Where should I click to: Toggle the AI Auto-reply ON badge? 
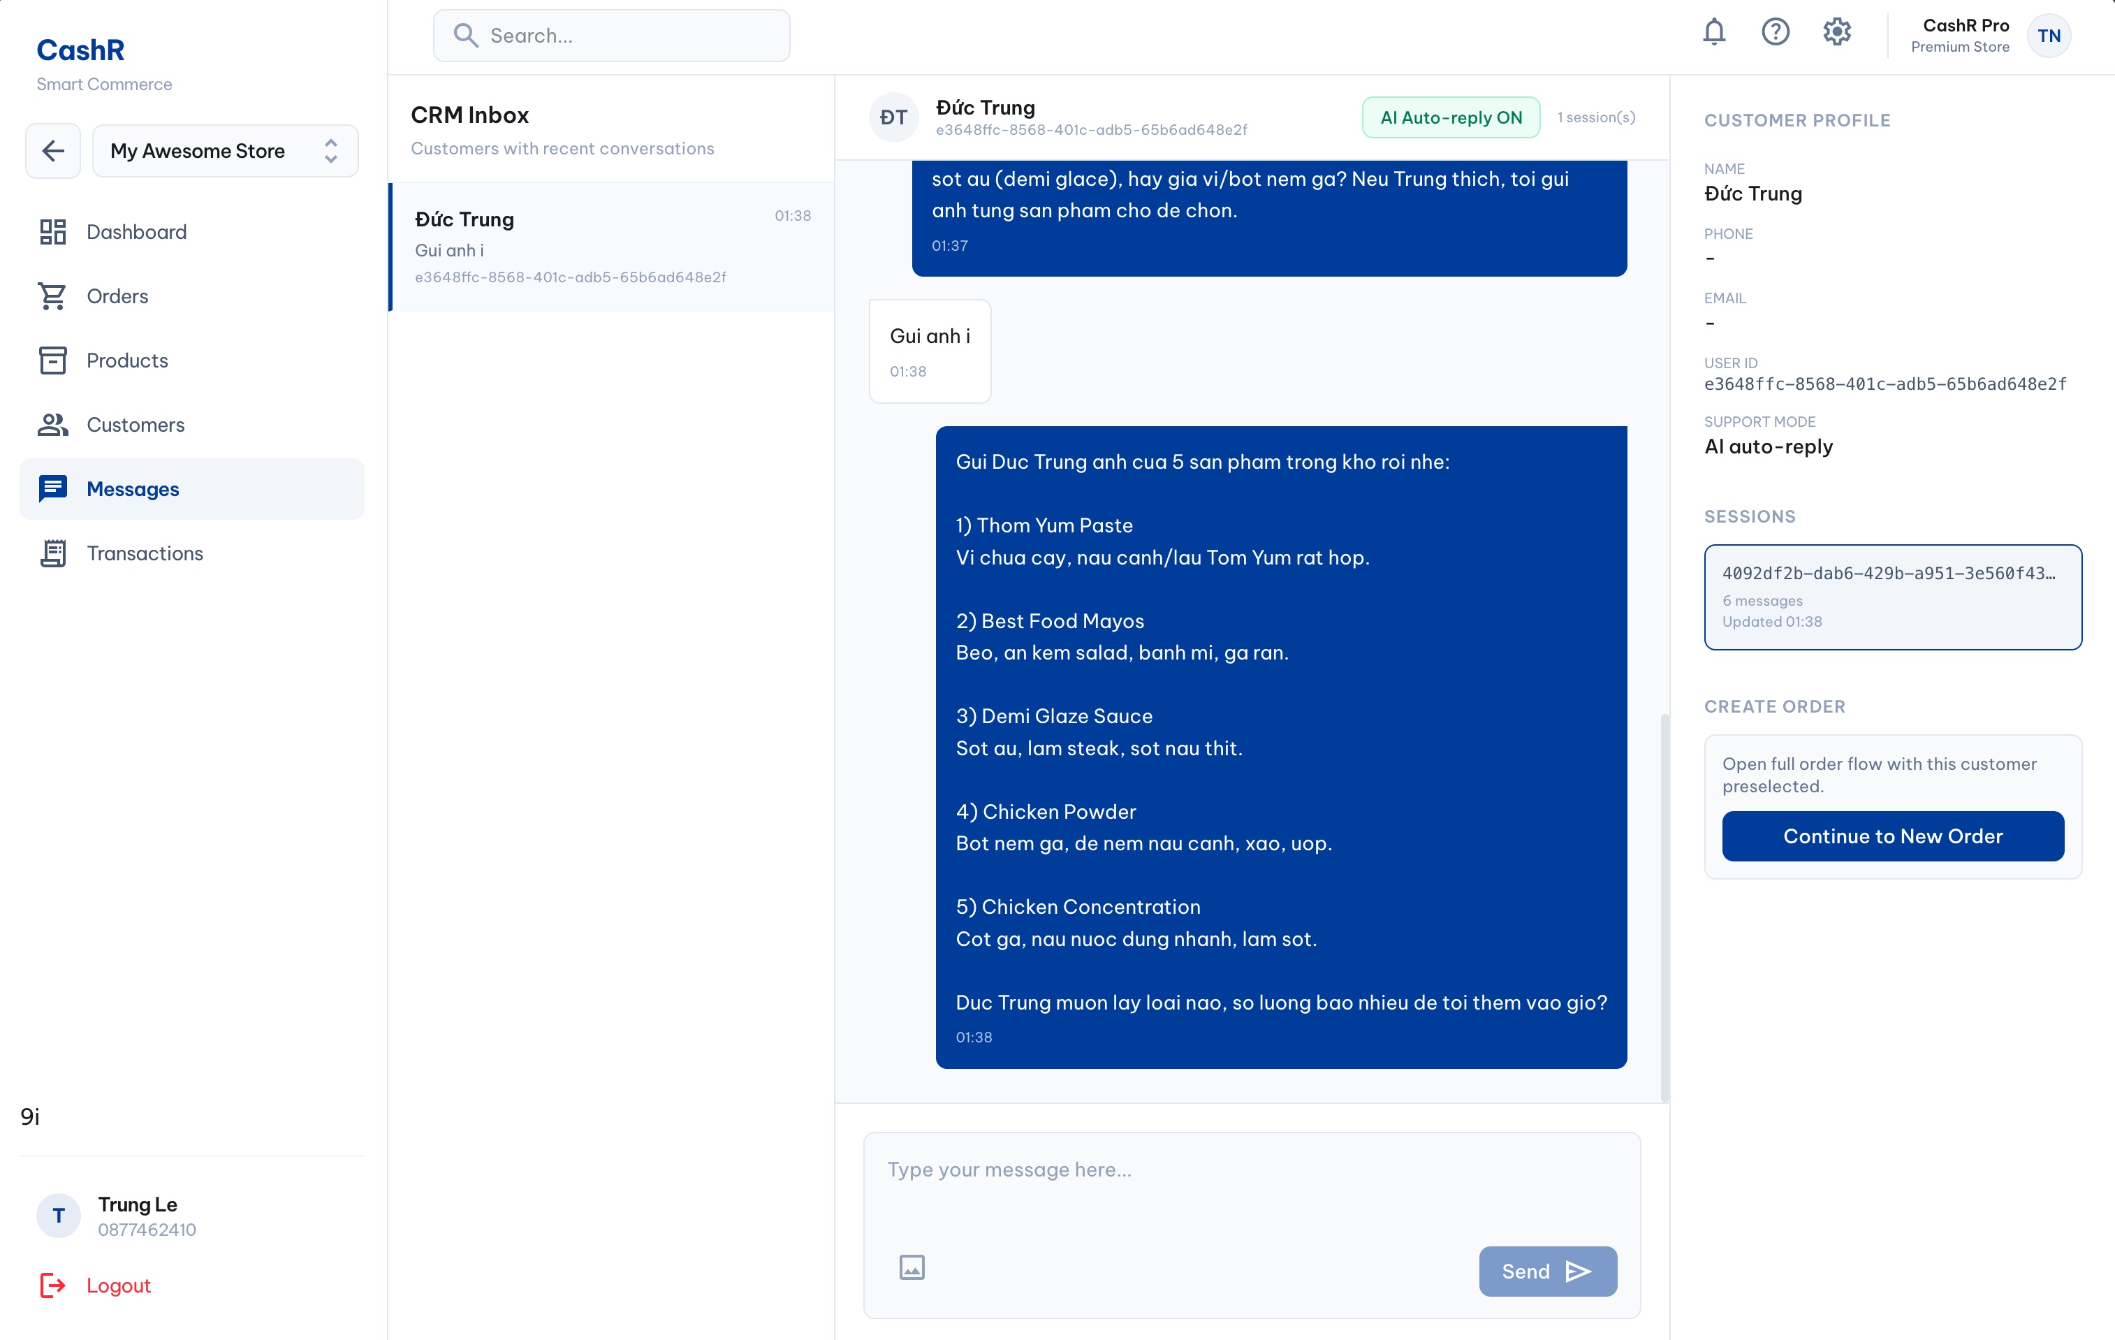tap(1451, 118)
